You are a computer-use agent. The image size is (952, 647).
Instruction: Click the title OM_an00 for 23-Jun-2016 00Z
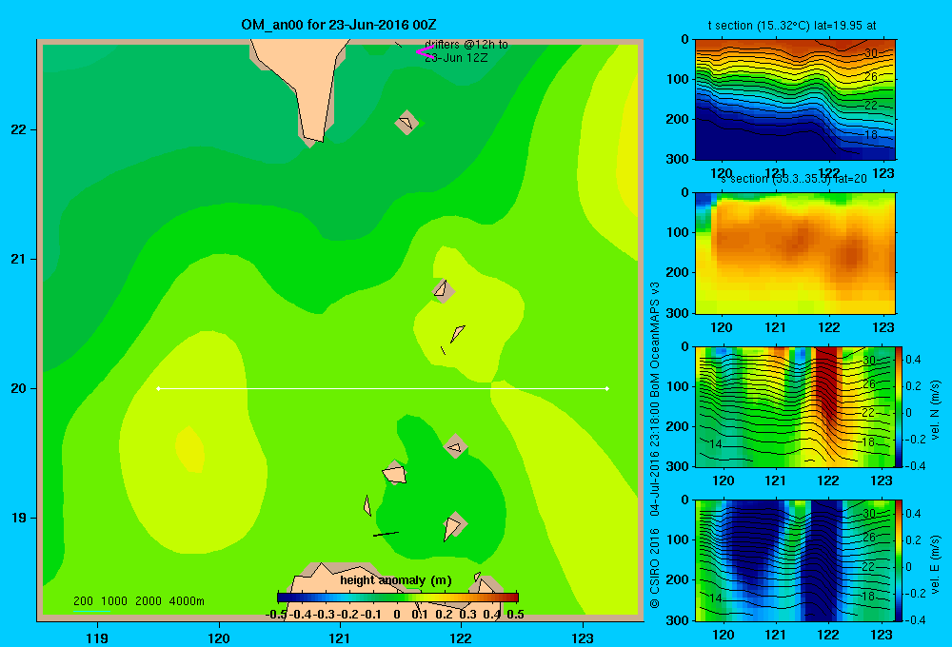click(x=338, y=25)
